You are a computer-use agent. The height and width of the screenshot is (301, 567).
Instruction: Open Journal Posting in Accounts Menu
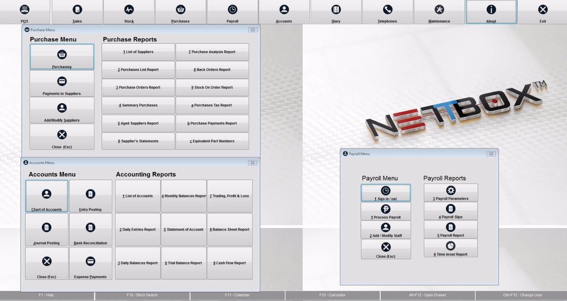[46, 229]
